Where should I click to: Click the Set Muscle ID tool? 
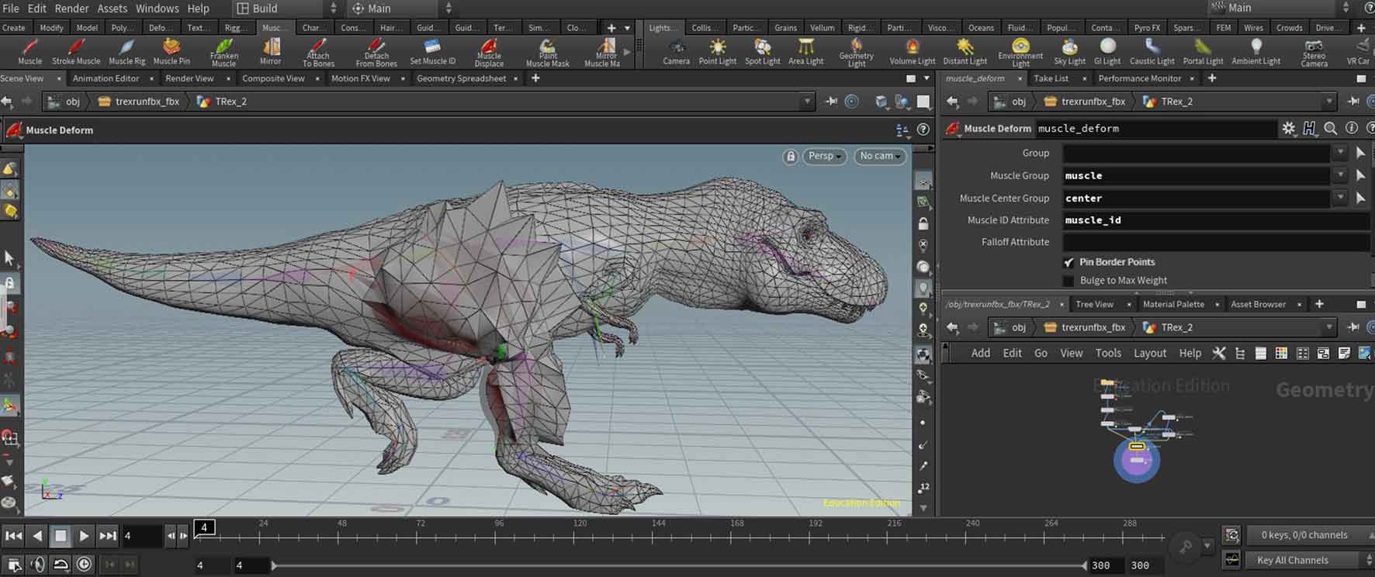point(432,52)
